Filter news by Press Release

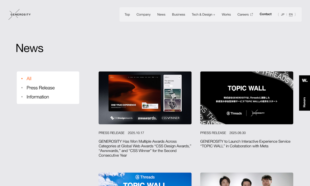coord(41,88)
